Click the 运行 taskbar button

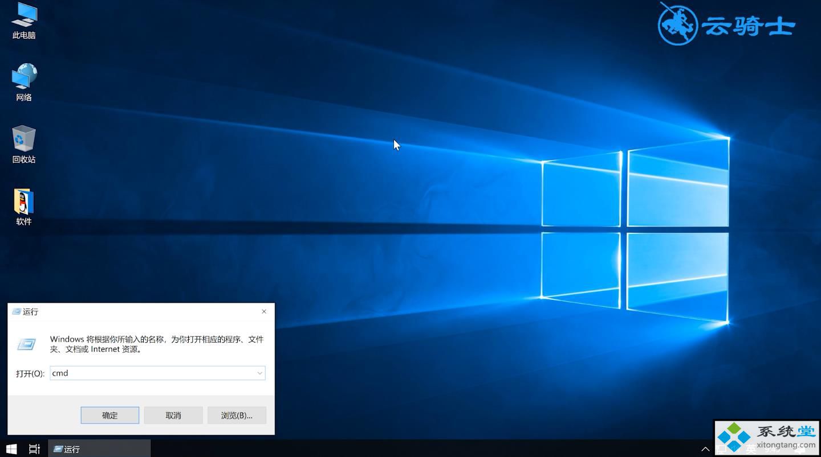pyautogui.click(x=99, y=449)
